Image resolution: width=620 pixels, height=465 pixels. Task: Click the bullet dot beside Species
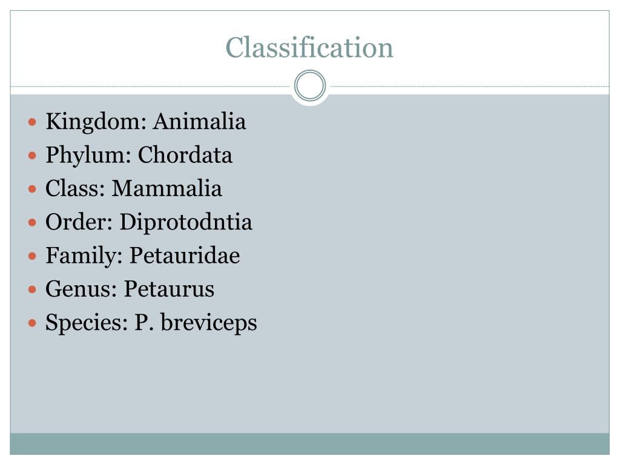click(x=33, y=323)
